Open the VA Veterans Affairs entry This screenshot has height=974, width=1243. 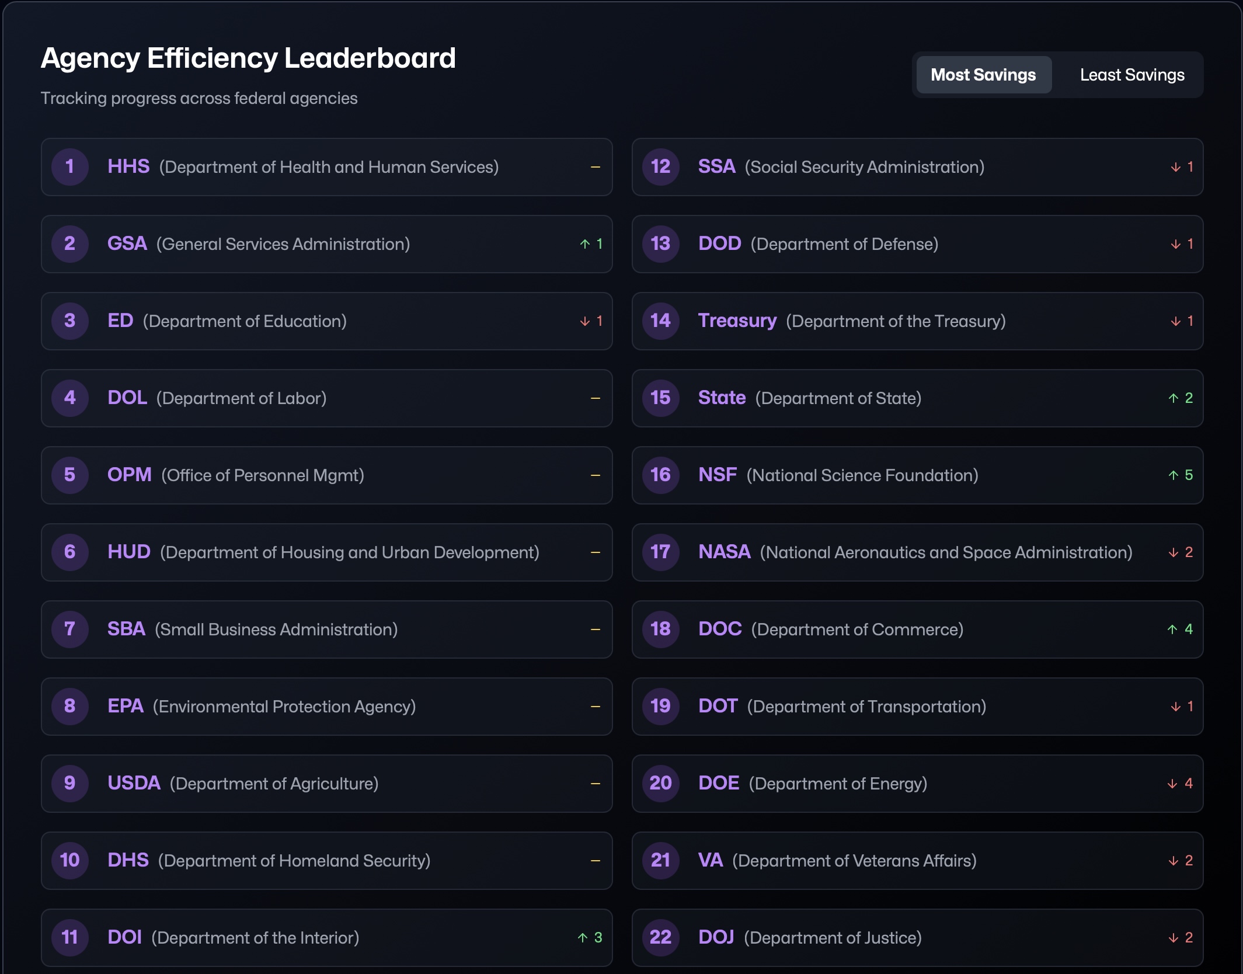710,861
